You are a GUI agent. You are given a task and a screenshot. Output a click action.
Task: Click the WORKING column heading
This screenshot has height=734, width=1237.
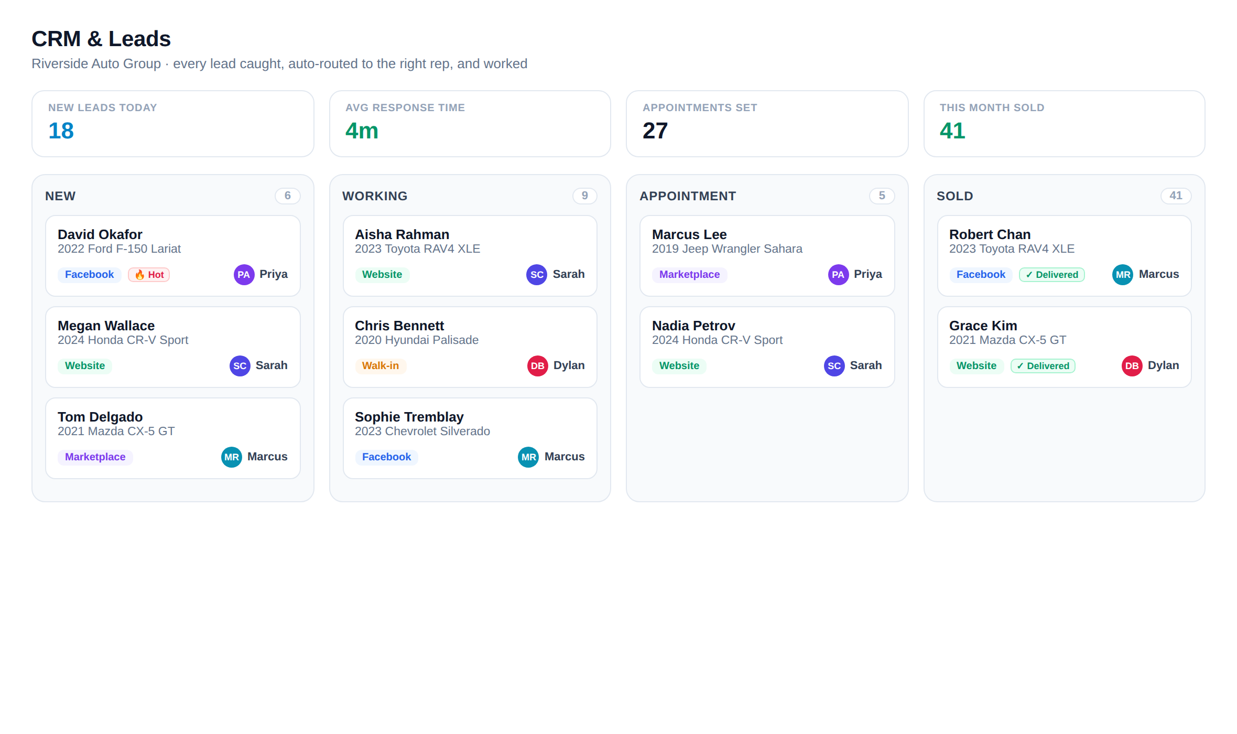pos(375,196)
